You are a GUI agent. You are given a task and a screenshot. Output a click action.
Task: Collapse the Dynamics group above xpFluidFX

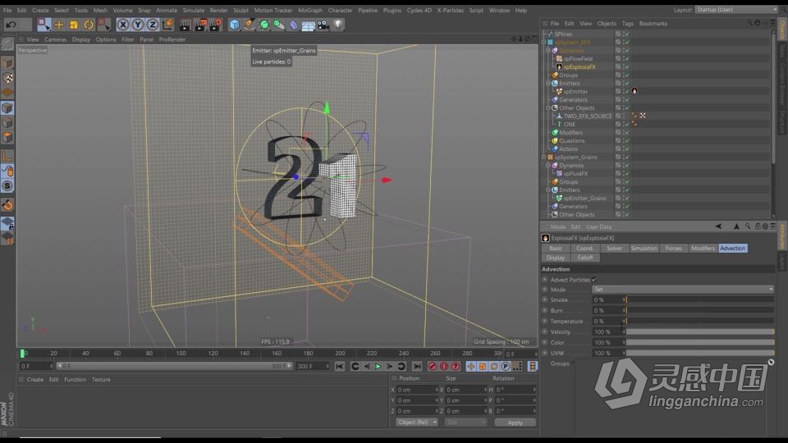pyautogui.click(x=548, y=165)
